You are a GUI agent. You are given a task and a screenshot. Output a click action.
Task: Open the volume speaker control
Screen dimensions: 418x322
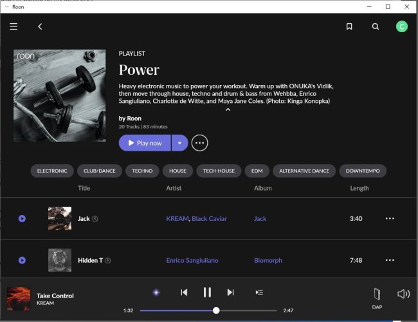pos(404,294)
